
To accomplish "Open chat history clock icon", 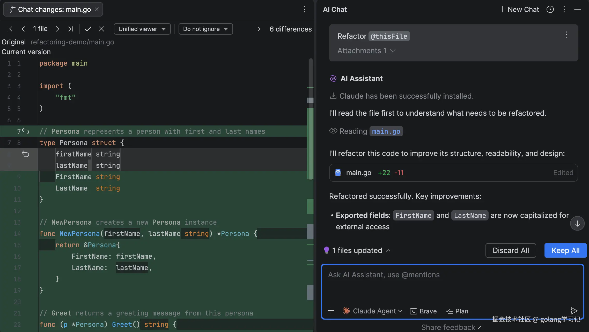I will [x=550, y=10].
